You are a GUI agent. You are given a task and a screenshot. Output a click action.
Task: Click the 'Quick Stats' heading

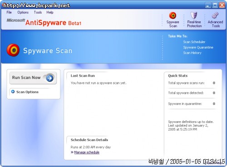[178, 76]
